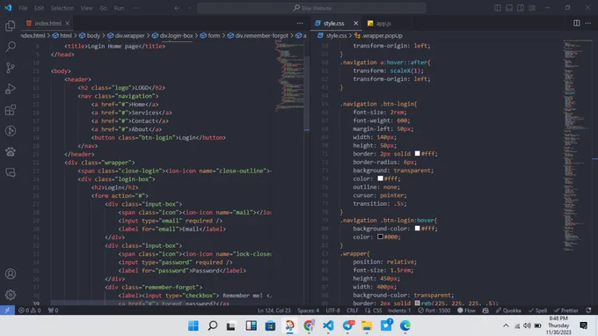Show the errors and warnings count

[30, 310]
